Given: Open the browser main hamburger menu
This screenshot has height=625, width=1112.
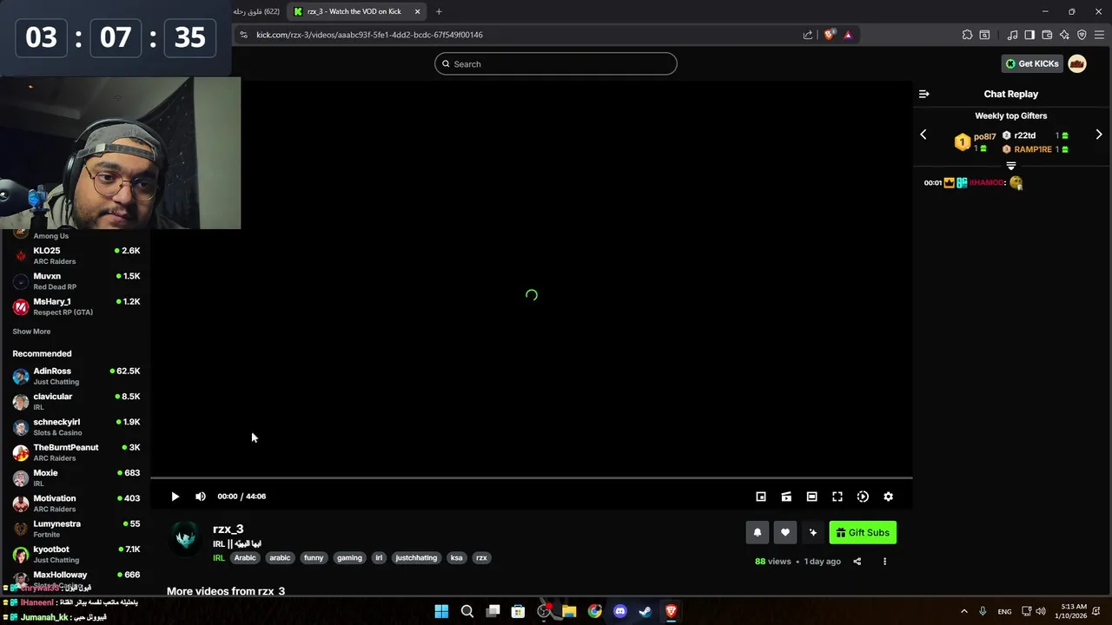Looking at the screenshot, I should click(1099, 35).
